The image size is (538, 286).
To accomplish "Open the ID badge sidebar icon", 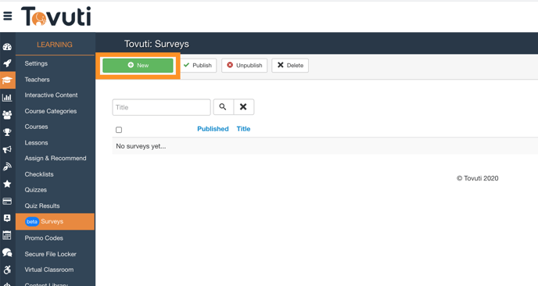I will click(7, 218).
